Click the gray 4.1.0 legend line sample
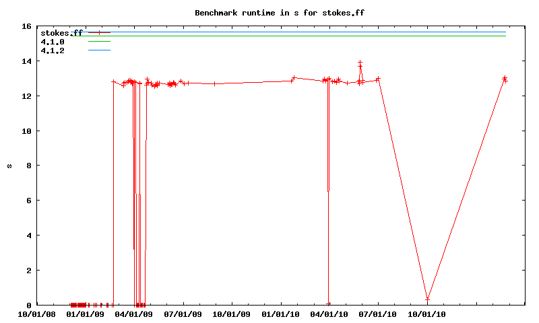This screenshot has height=323, width=539. pyautogui.click(x=98, y=42)
